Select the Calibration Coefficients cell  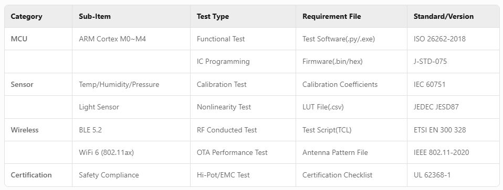click(351, 84)
